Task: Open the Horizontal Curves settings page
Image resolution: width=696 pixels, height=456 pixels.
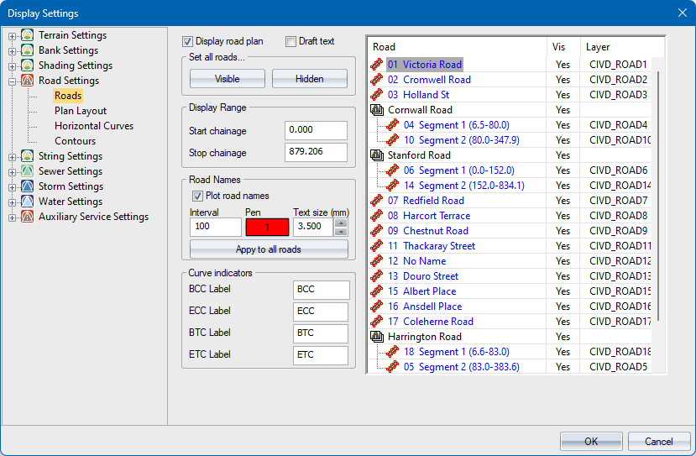Action: click(x=94, y=126)
